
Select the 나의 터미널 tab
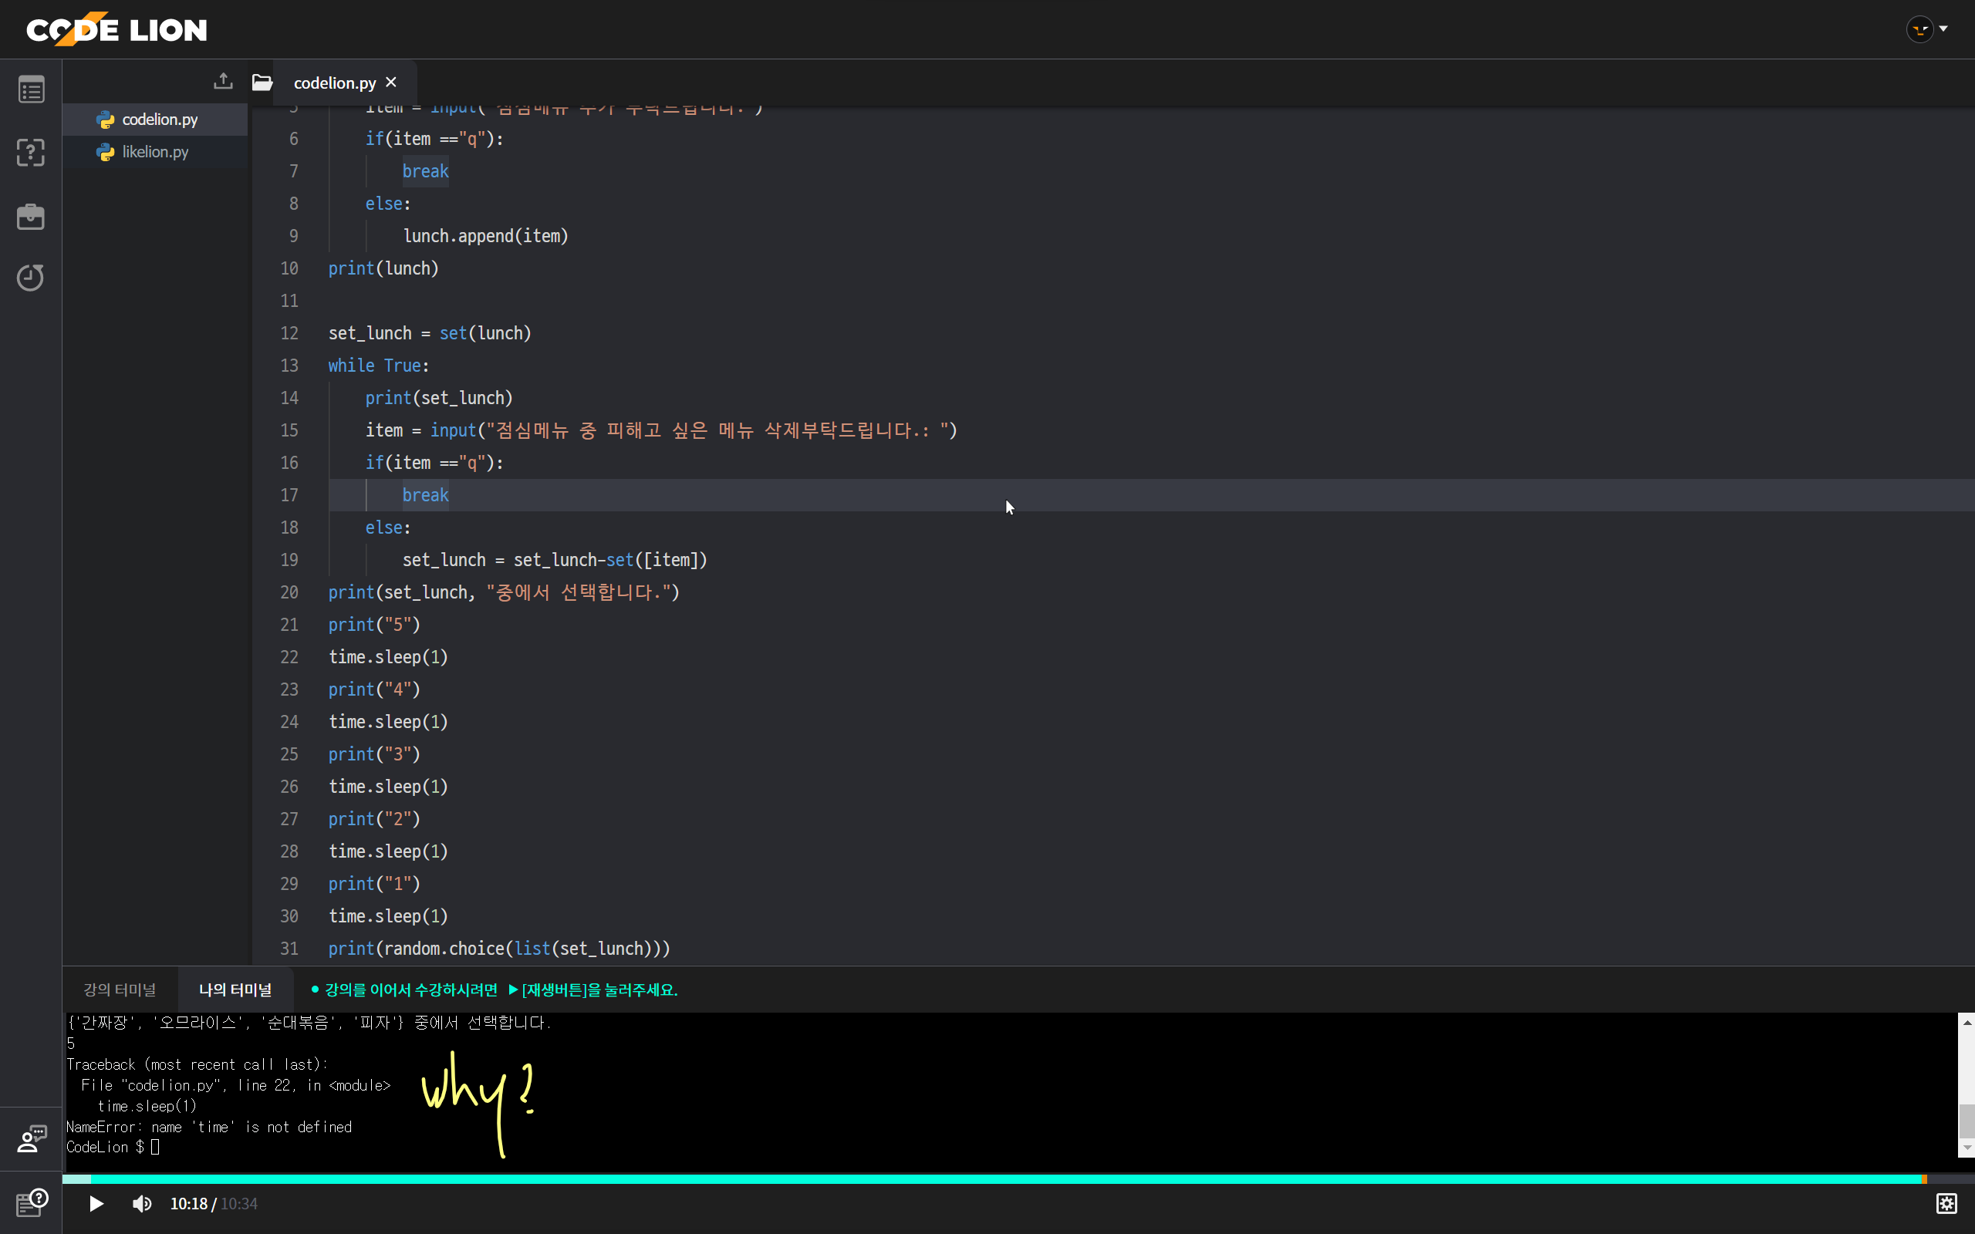pos(235,990)
